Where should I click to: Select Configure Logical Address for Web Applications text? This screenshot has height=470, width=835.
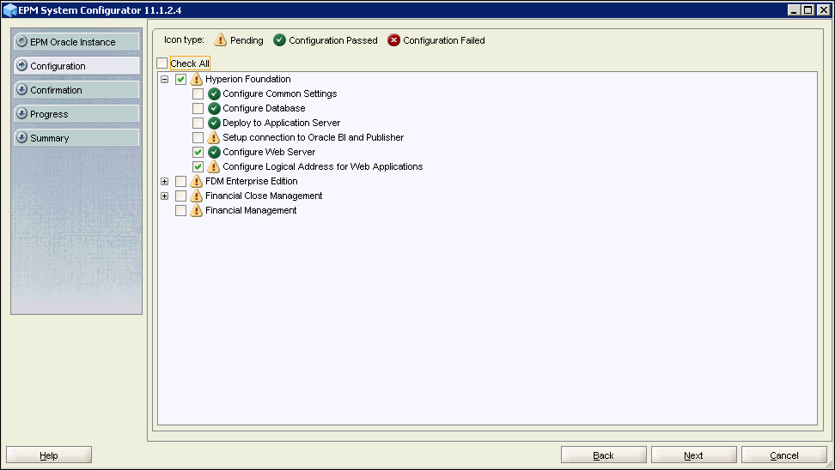[323, 166]
